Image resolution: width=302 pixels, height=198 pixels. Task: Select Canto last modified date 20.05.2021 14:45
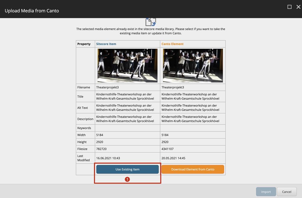click(x=173, y=158)
